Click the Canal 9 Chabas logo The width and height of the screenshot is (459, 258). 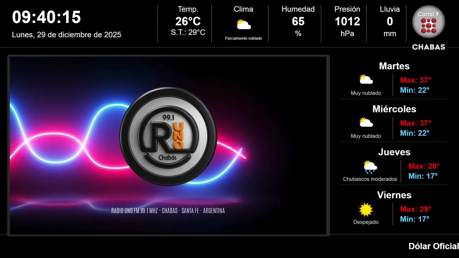pos(429,28)
